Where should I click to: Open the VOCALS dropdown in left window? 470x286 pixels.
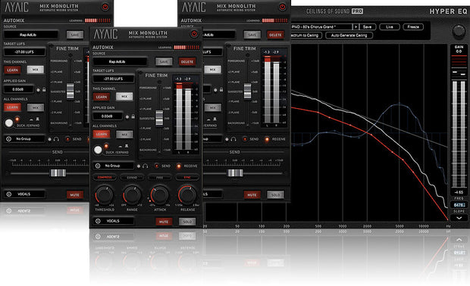point(24,194)
